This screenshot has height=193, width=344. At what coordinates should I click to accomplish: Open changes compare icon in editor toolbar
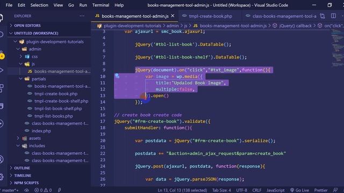(x=322, y=16)
